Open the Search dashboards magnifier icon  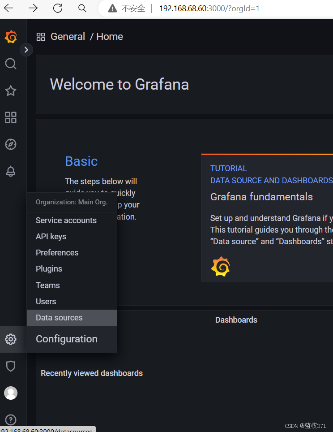coord(11,64)
